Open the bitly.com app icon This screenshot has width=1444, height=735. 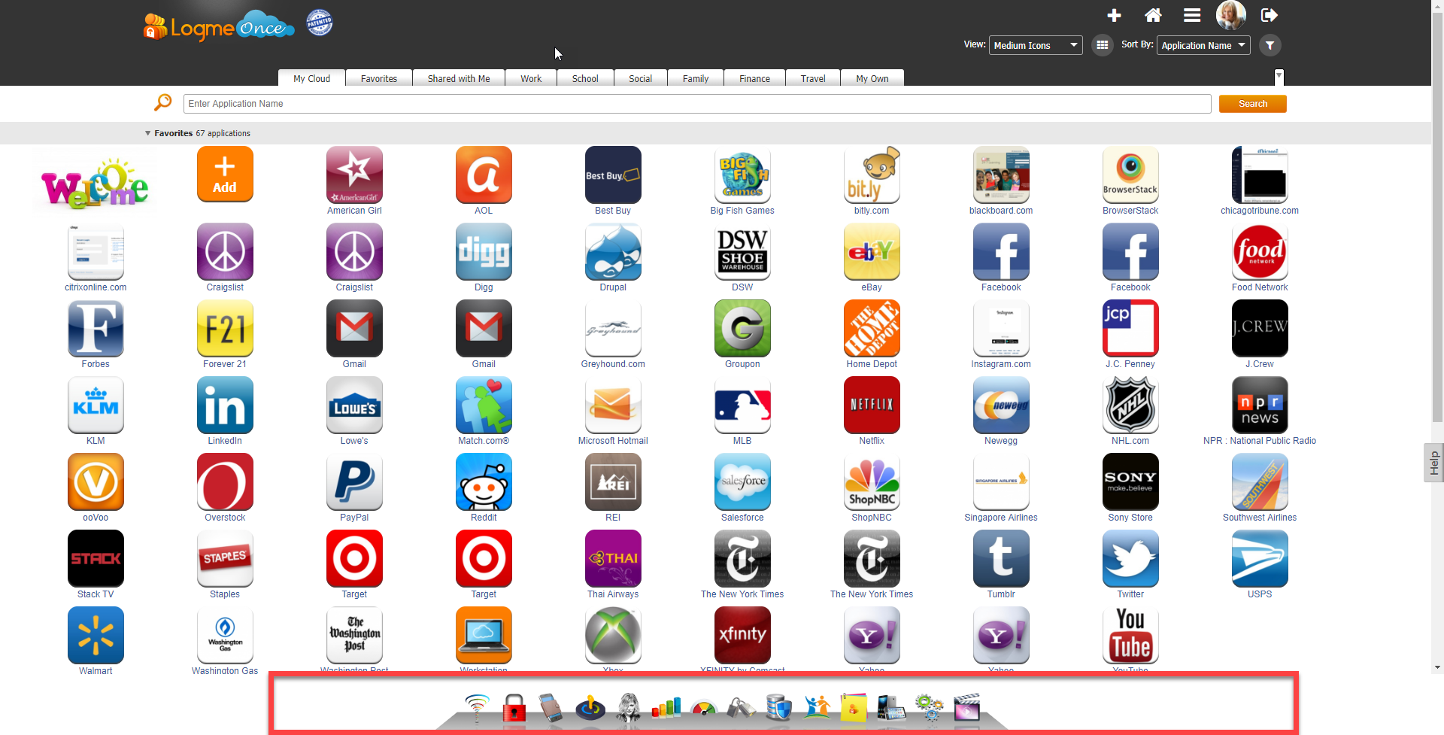click(872, 175)
